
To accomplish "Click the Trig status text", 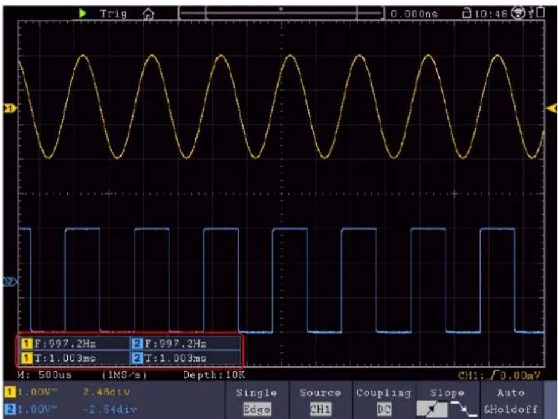I will [x=113, y=14].
